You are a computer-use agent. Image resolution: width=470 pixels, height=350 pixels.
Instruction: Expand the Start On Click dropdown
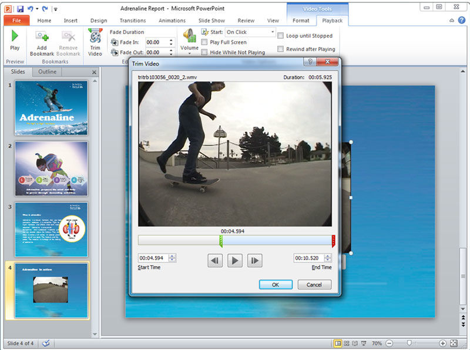click(272, 32)
